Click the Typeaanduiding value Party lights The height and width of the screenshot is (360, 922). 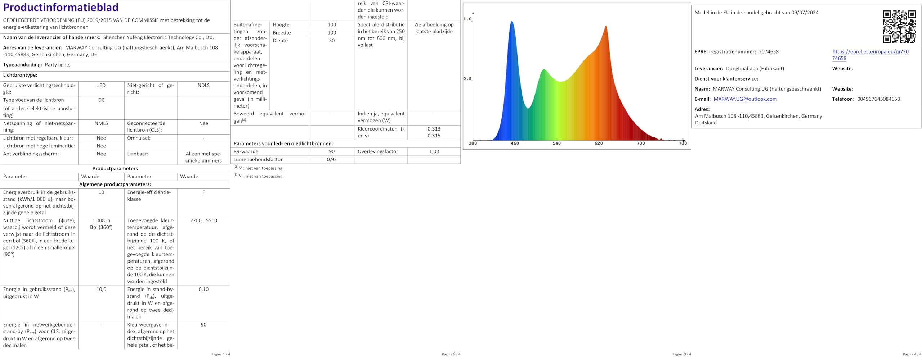click(58, 65)
